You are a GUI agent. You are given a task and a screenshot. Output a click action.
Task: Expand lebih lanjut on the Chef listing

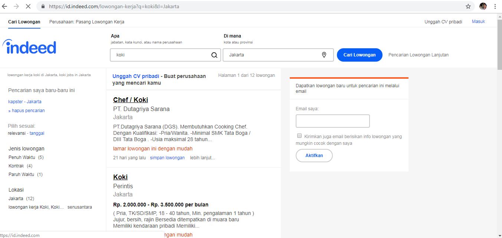pyautogui.click(x=202, y=158)
